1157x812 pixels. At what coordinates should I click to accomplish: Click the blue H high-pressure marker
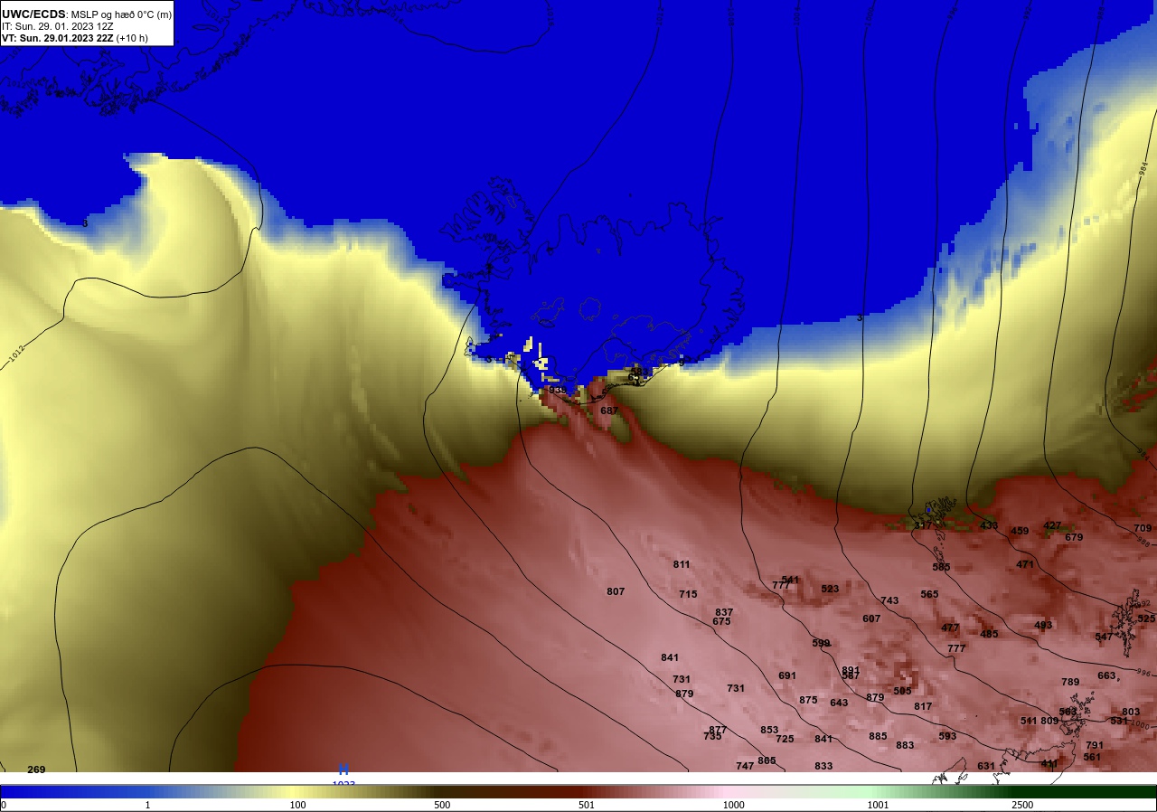click(343, 770)
